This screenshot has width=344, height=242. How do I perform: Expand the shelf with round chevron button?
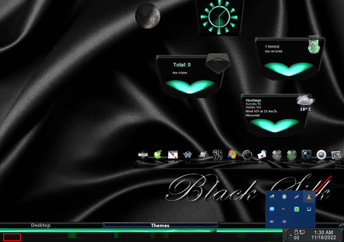[341, 225]
